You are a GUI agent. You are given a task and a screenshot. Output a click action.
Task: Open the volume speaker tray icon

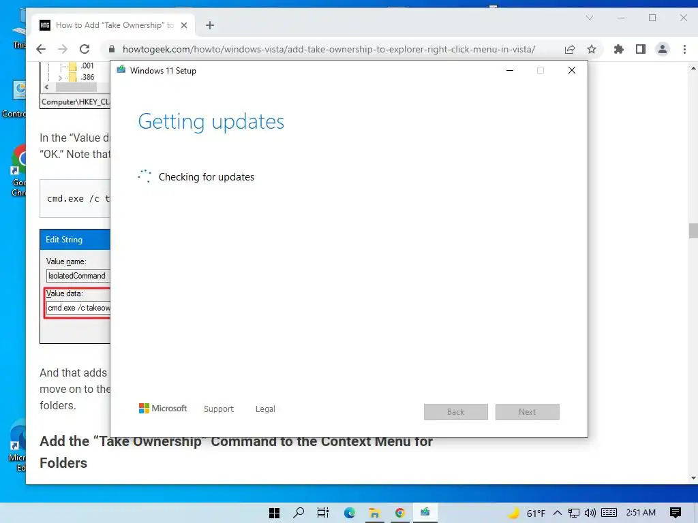pos(590,513)
